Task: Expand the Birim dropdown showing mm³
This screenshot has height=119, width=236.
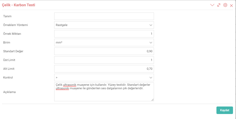Action: pos(104,42)
